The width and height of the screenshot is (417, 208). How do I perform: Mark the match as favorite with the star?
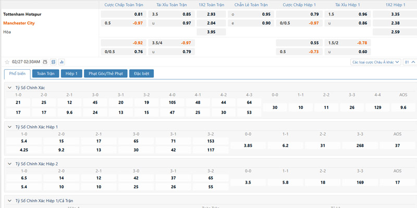coord(7,62)
